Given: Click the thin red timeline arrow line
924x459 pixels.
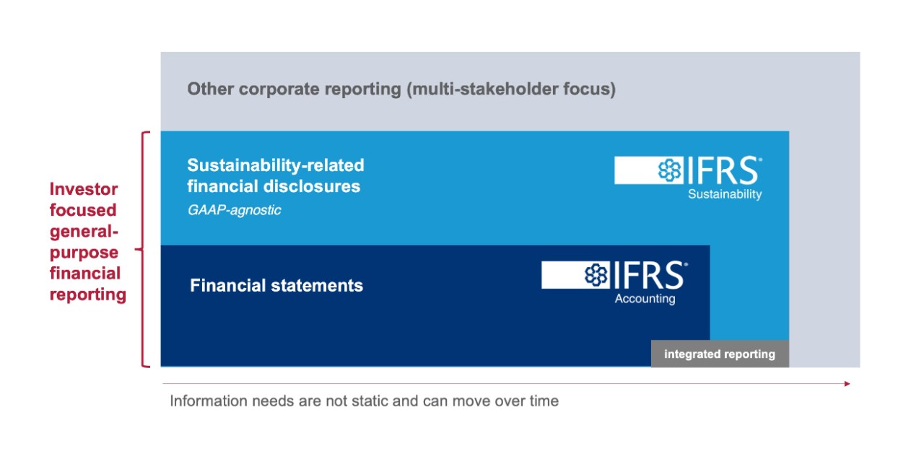Looking at the screenshot, I should coord(505,383).
